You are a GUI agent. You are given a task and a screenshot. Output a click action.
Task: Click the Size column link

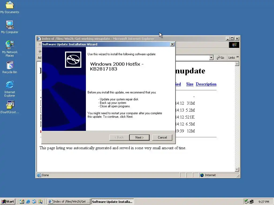click(x=190, y=84)
